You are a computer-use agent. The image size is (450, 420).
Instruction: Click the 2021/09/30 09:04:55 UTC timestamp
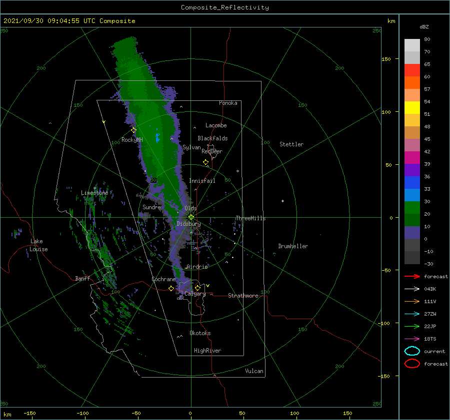pyautogui.click(x=69, y=21)
